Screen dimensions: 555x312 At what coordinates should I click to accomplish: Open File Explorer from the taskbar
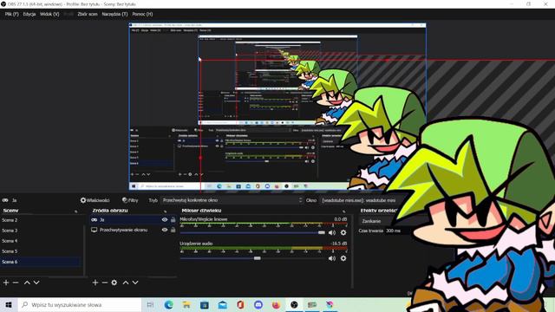(186, 304)
